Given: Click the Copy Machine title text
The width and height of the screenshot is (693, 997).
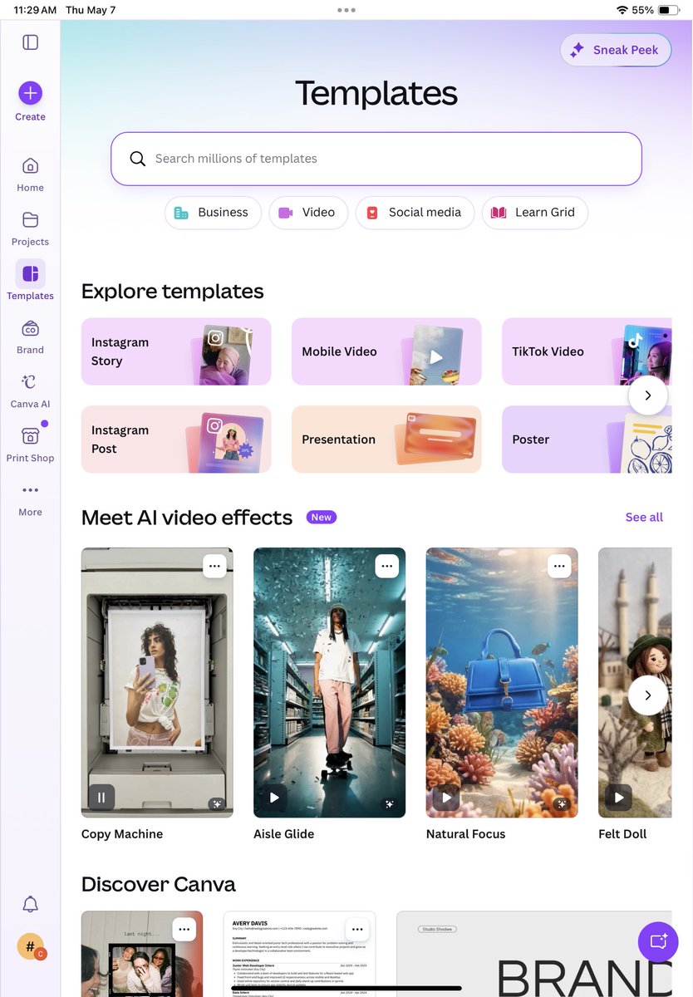Looking at the screenshot, I should 122,834.
